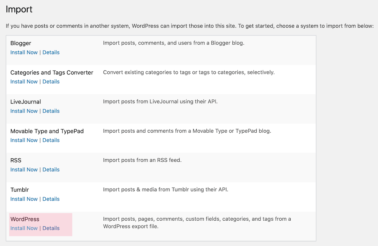Install the WordPress importer now
378x246 pixels.
point(24,228)
